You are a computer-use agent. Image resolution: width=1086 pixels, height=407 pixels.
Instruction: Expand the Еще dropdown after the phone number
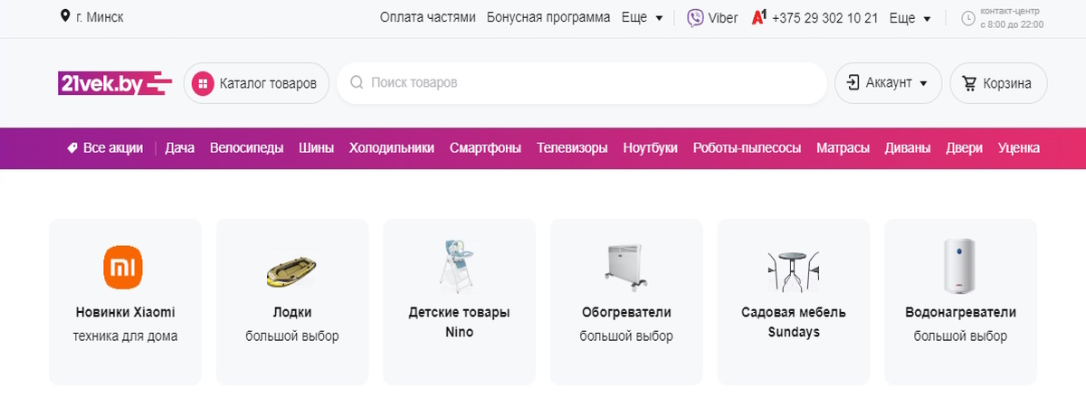pyautogui.click(x=910, y=18)
